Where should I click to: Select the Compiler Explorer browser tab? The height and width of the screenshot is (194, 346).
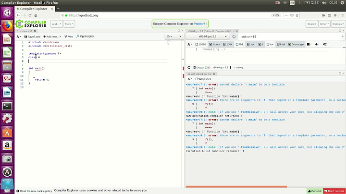tap(33, 9)
